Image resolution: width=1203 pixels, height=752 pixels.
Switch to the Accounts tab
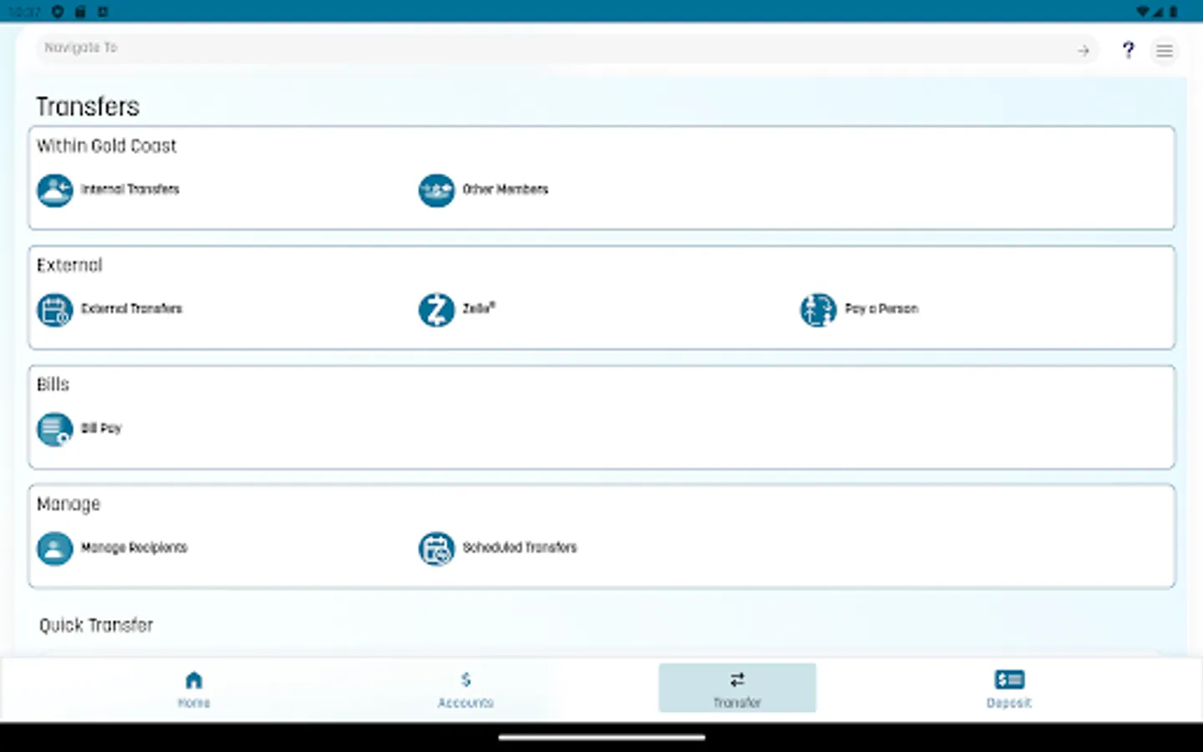pos(465,688)
